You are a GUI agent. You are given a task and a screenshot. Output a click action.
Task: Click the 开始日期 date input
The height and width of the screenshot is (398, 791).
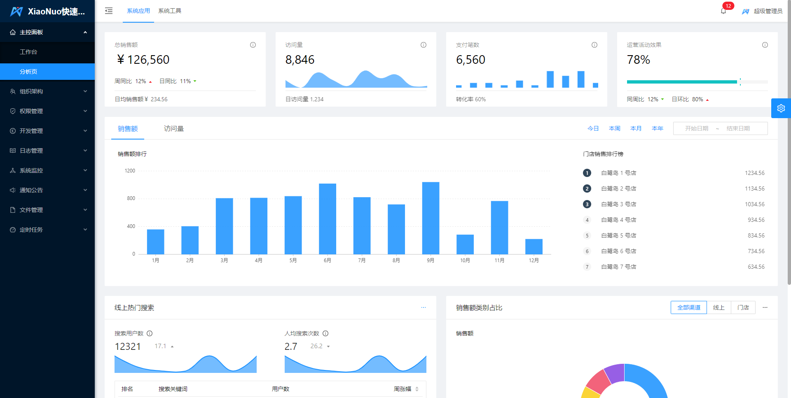click(697, 128)
